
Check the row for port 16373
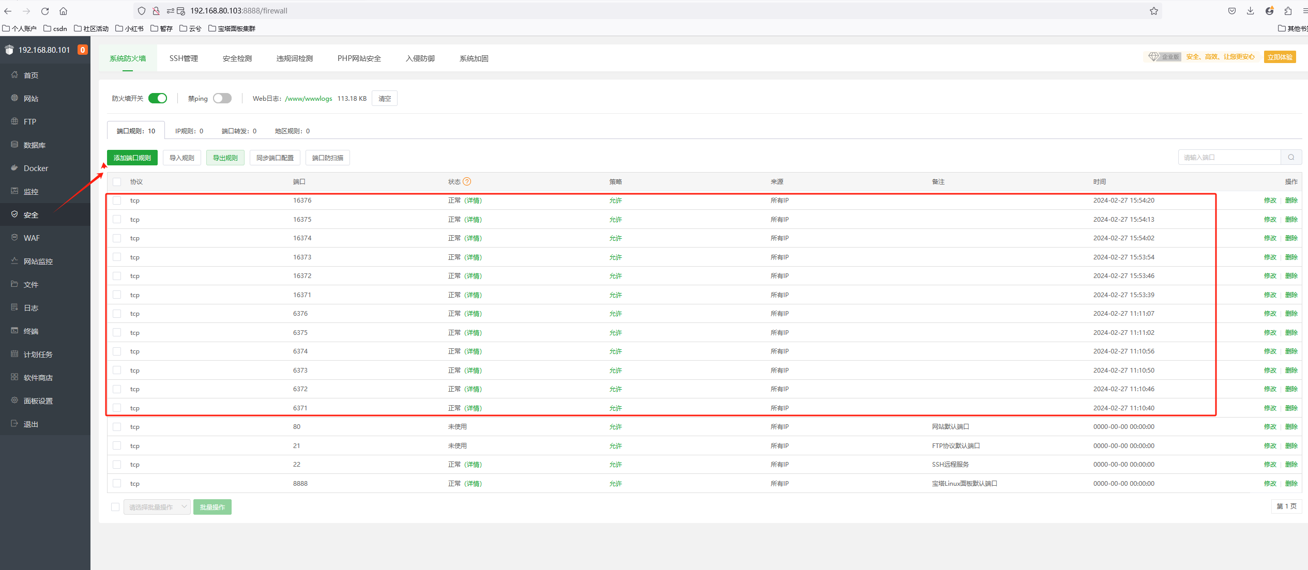click(x=117, y=257)
